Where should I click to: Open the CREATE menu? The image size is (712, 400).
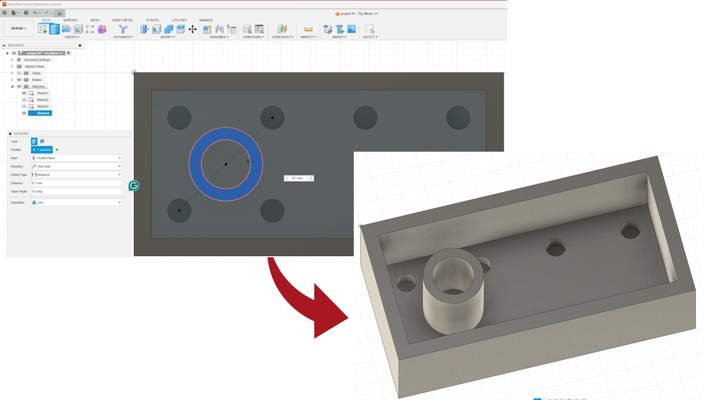coord(72,37)
